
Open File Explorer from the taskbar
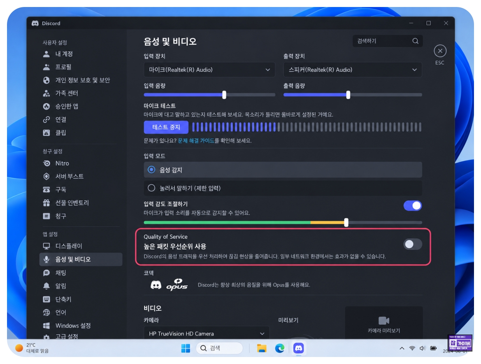click(x=262, y=348)
